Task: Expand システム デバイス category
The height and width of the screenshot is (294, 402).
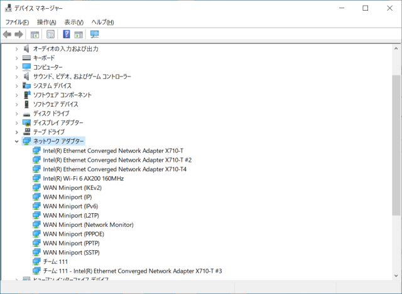Action: 17,86
